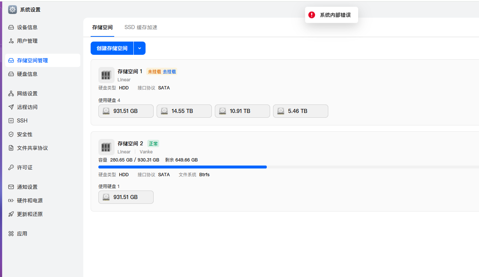Select the 931.51 GB disk in 存储空间 2
Screen dimensions: 479x277
126,197
